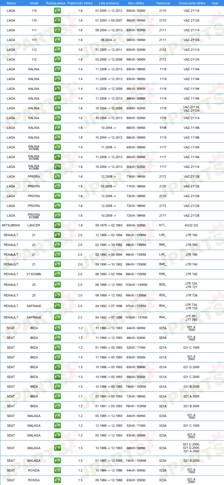Click the fuel icon for Seat Malaga 021 C.1000 row
This screenshot has height=485, width=224.
[x=58, y=426]
